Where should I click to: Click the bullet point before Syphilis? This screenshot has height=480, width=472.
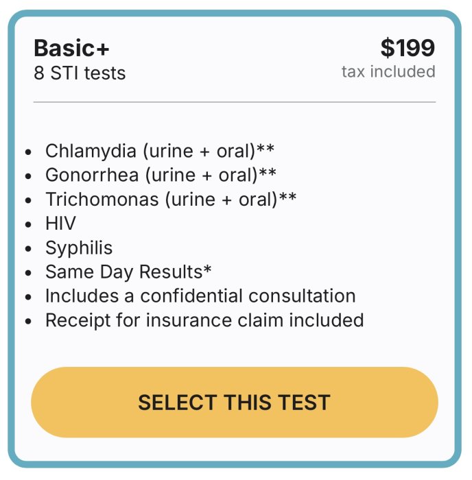point(28,249)
